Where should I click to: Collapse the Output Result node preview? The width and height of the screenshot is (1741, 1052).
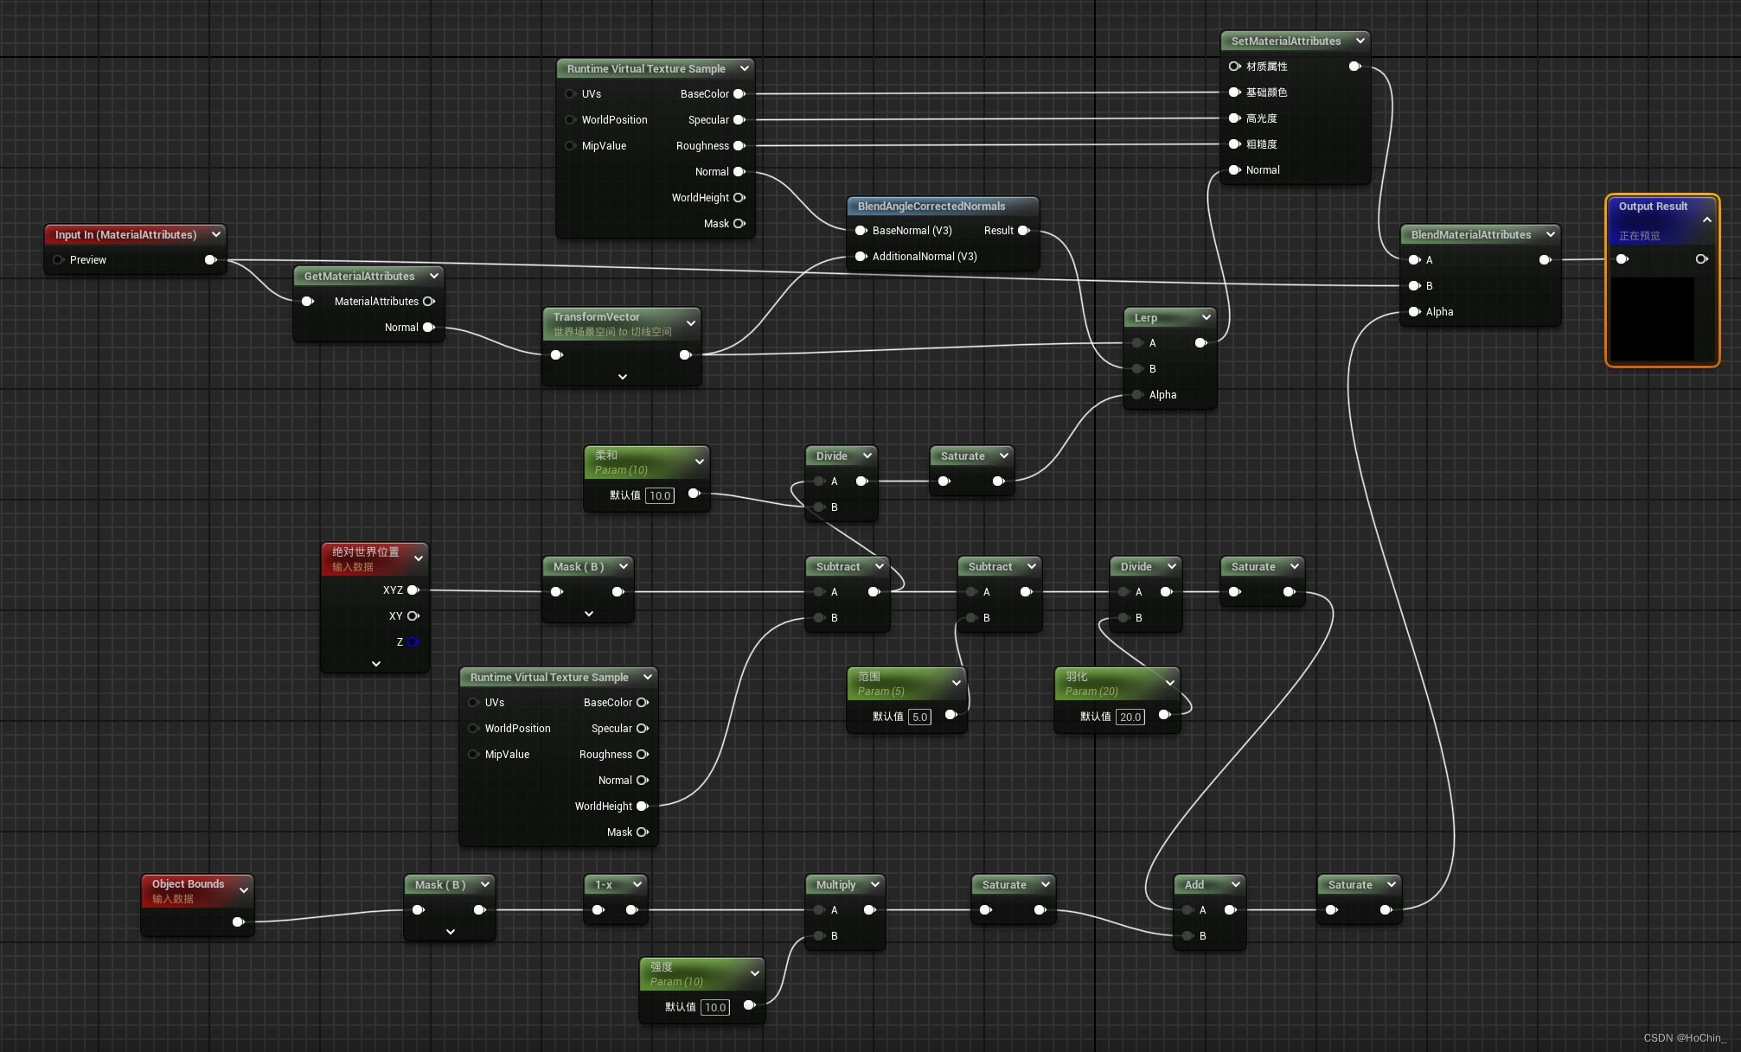click(1706, 220)
